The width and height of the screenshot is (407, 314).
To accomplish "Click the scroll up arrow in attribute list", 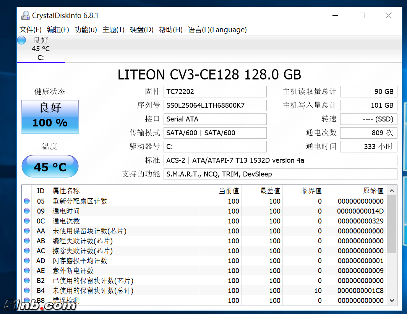I will click(392, 191).
